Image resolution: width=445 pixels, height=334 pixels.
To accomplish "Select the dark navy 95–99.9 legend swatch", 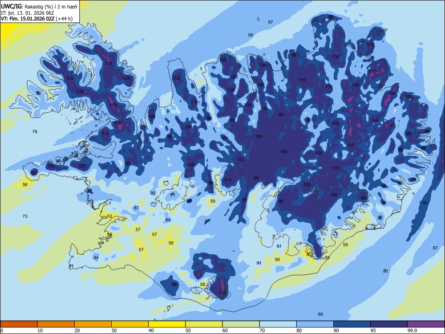I will [389, 324].
